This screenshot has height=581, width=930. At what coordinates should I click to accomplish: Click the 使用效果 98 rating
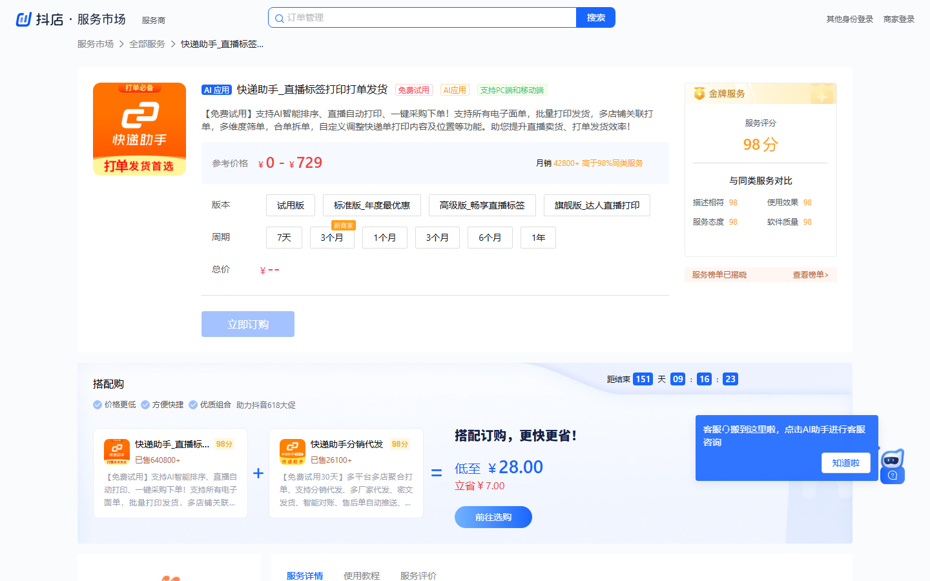click(789, 203)
